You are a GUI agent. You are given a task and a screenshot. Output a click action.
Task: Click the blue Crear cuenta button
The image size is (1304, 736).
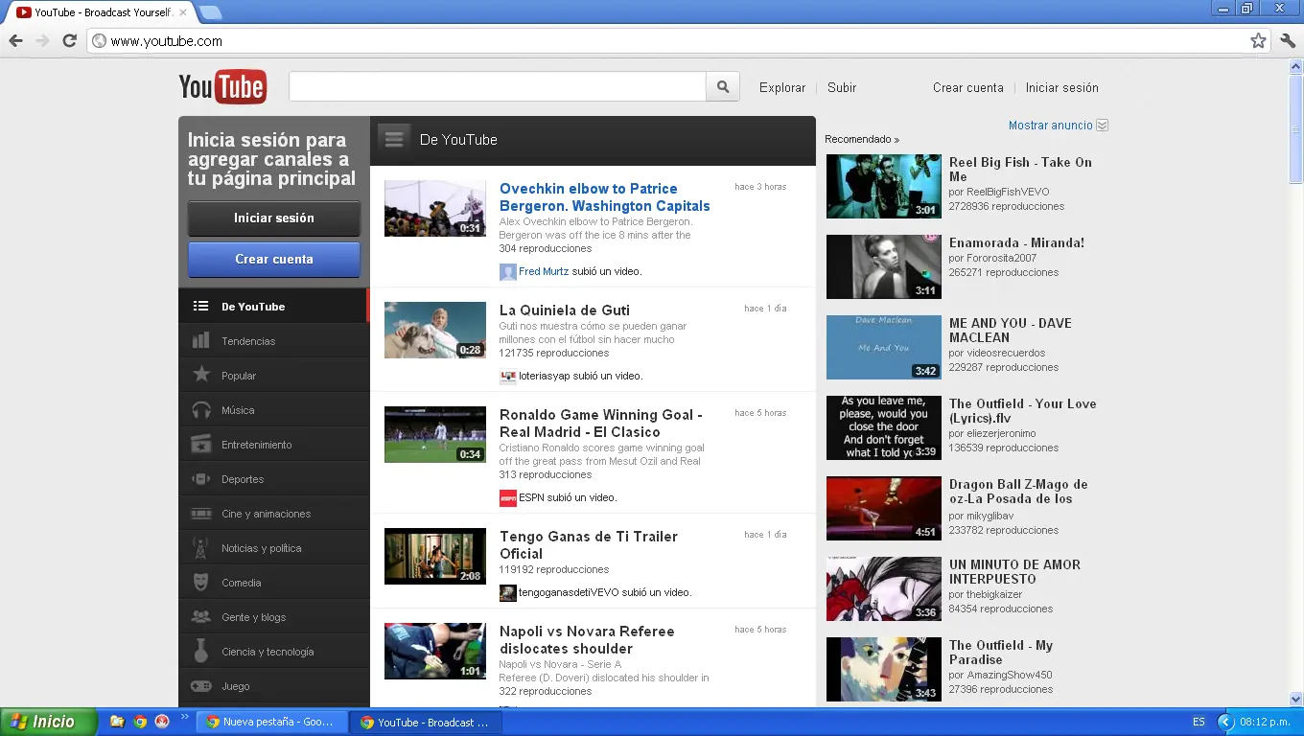tap(274, 260)
